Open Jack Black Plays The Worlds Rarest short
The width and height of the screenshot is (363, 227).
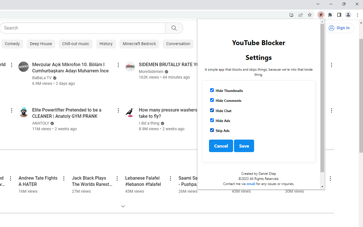point(92,181)
